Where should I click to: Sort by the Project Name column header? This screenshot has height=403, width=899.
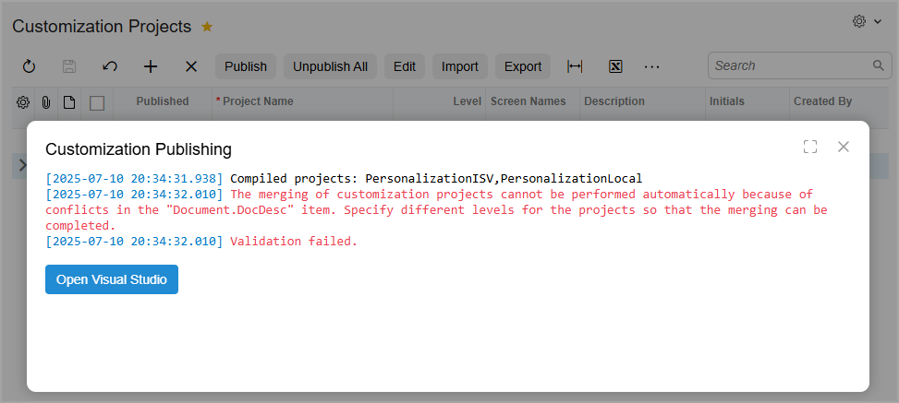(258, 101)
